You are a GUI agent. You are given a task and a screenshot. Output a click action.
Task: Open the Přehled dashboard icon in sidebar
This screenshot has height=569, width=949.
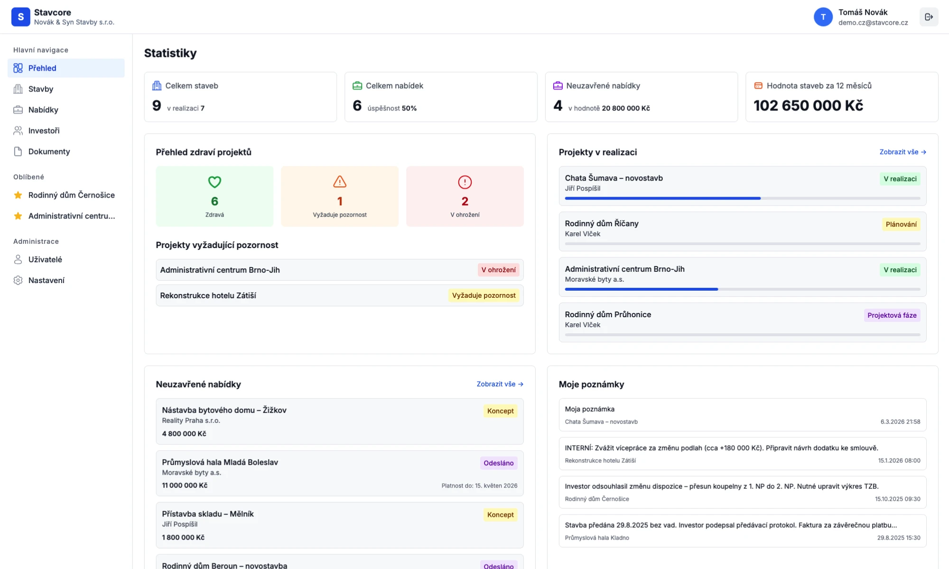click(18, 68)
